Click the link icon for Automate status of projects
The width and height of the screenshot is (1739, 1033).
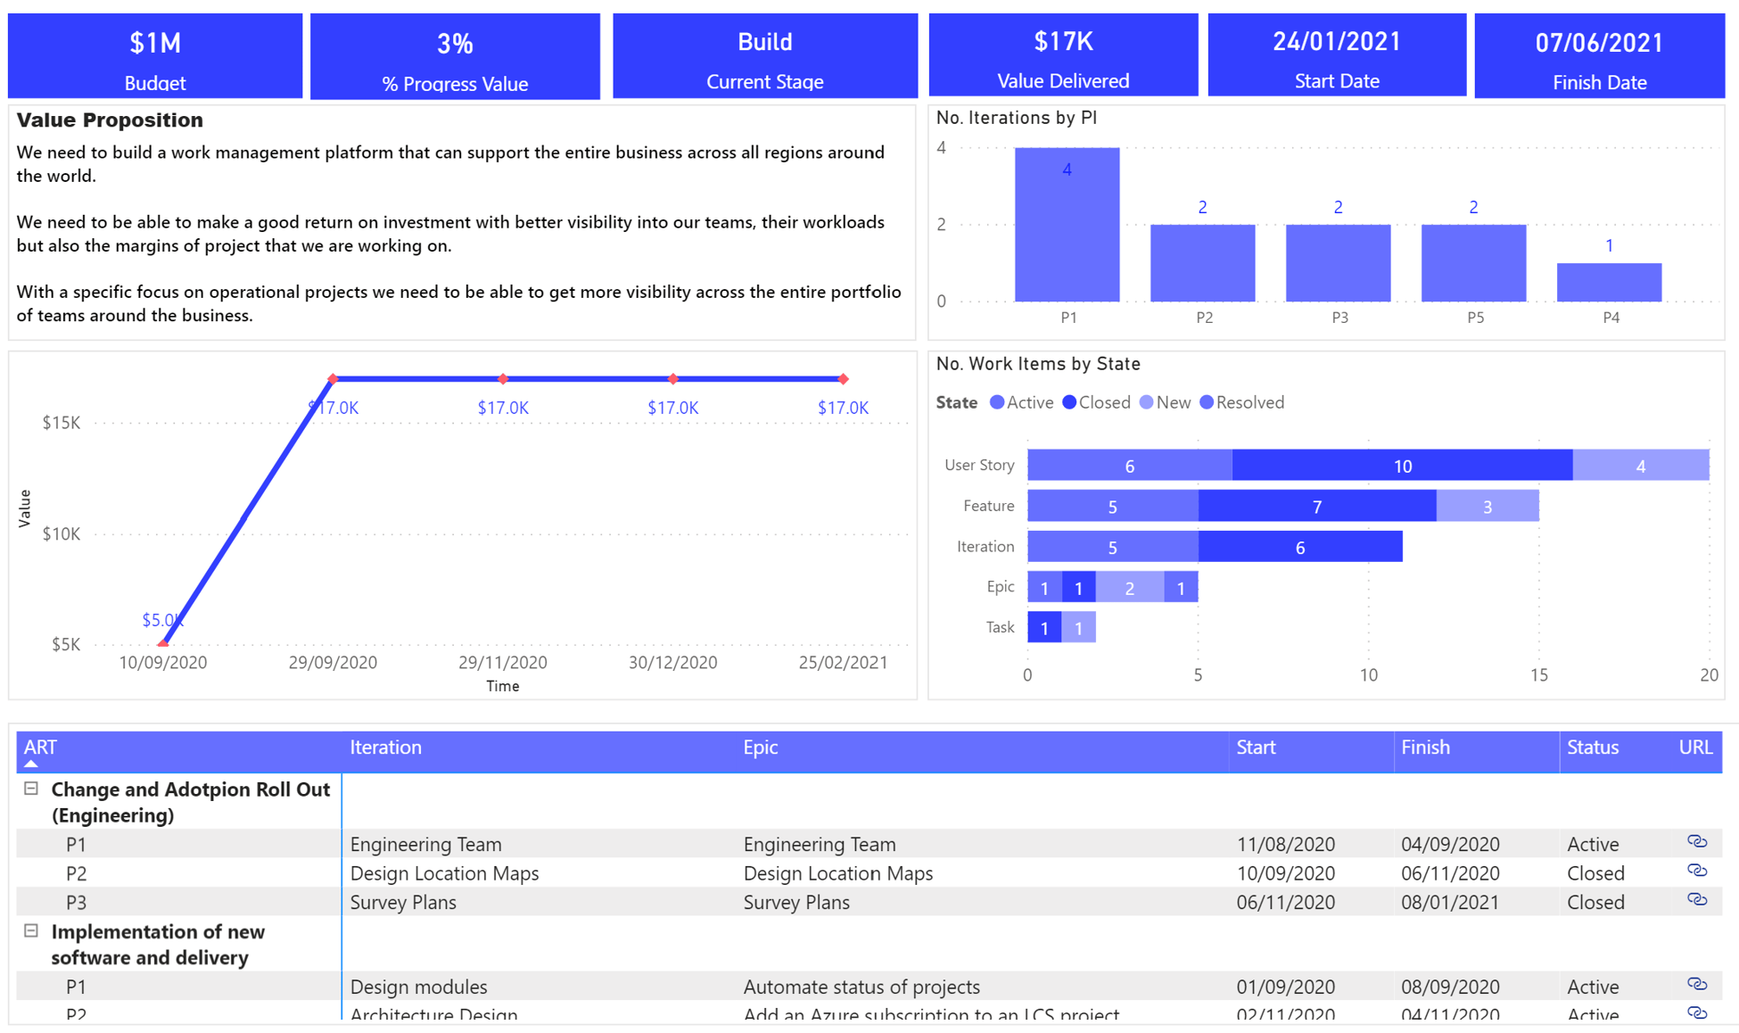pos(1696,986)
